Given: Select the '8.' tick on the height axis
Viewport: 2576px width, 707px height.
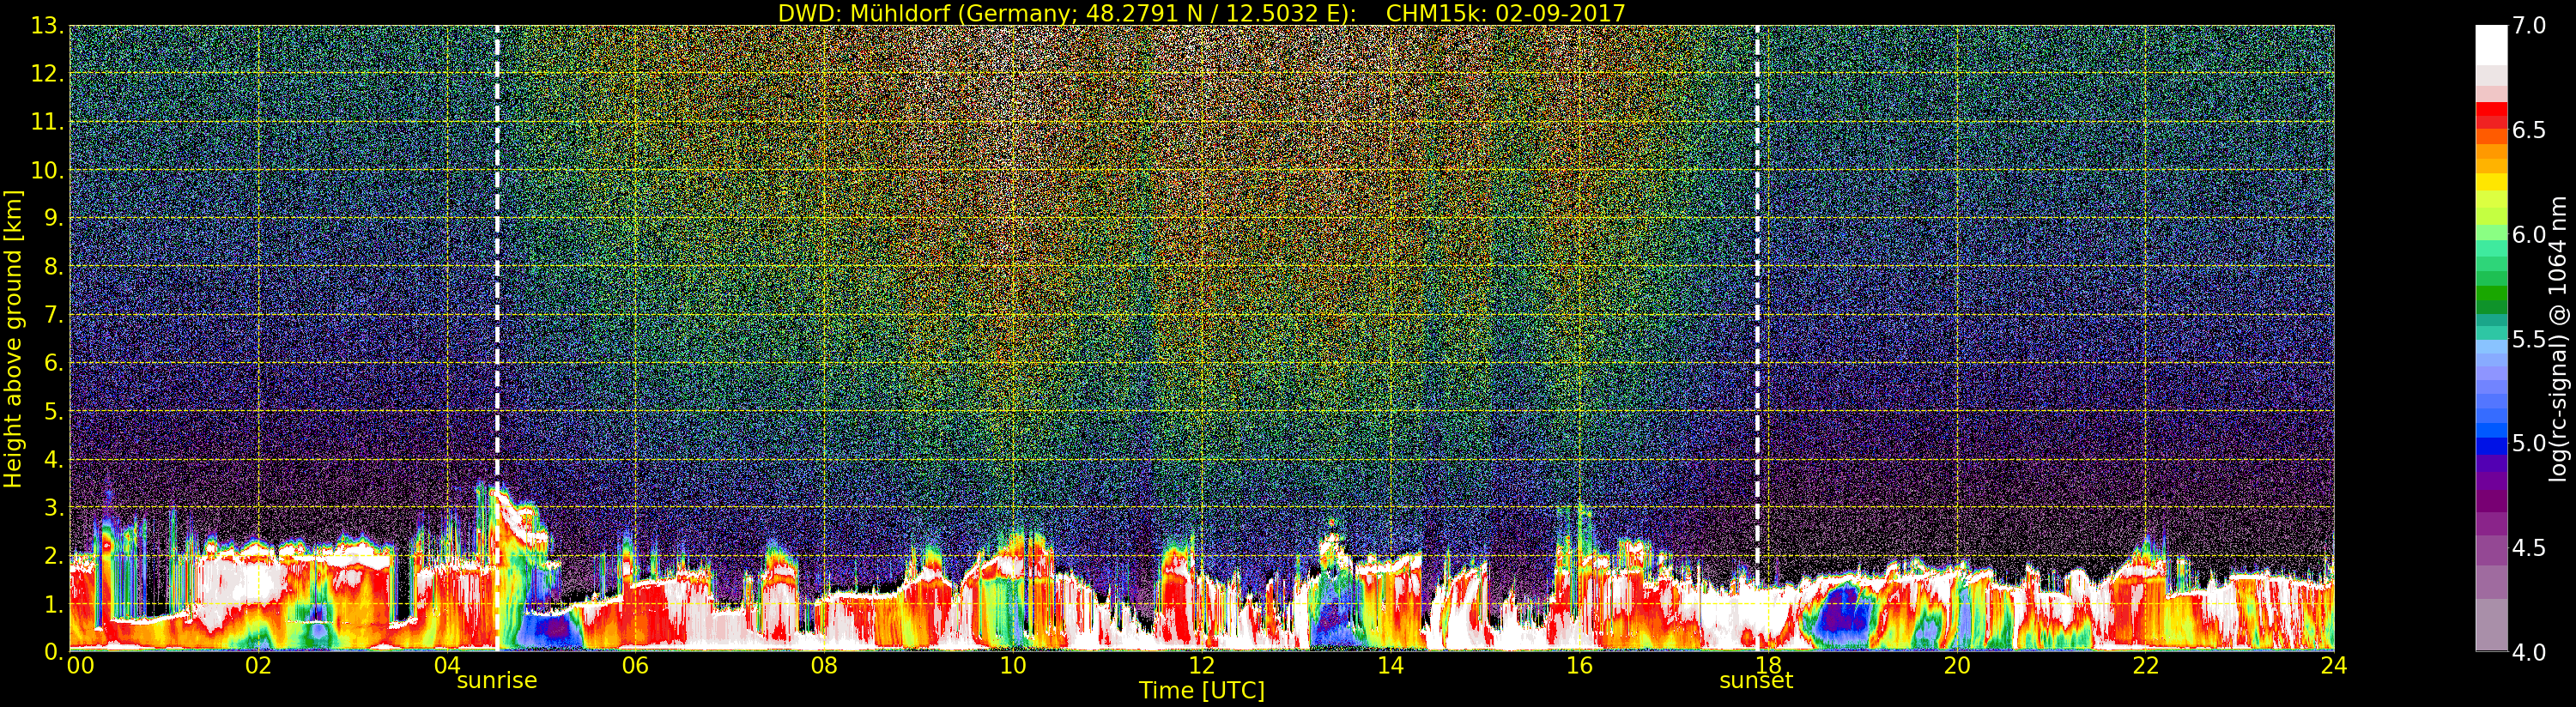Looking at the screenshot, I should point(52,267).
